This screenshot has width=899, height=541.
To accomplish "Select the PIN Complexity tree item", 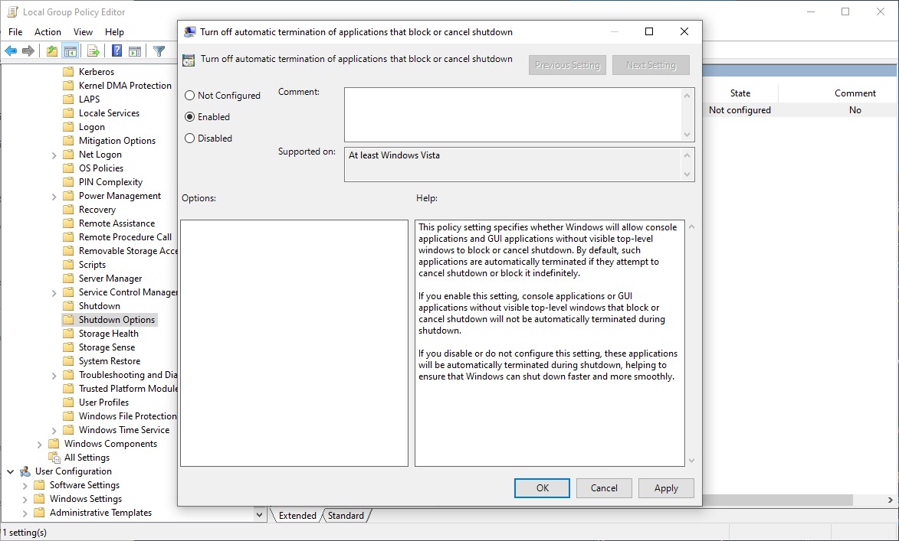I will pyautogui.click(x=110, y=182).
